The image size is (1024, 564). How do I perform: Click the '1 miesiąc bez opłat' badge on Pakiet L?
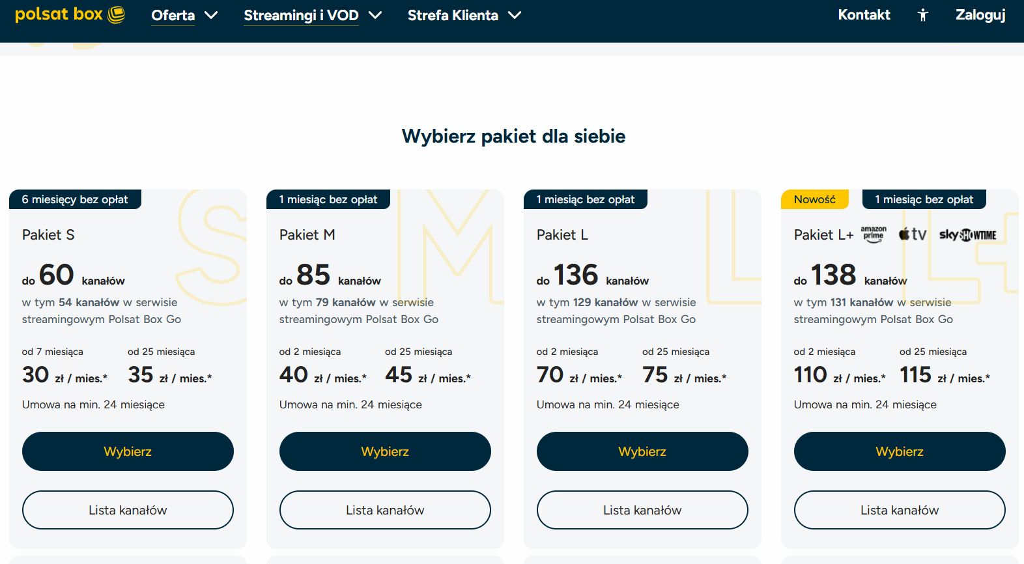coord(586,199)
